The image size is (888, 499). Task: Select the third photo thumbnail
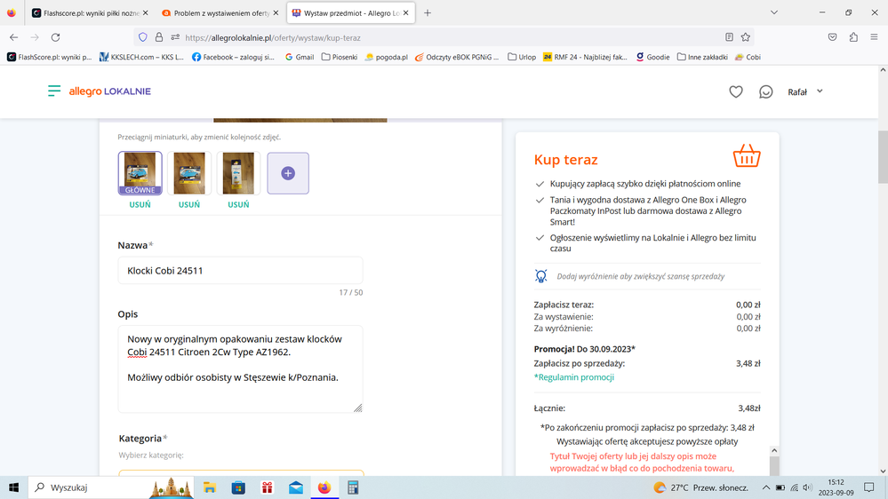tap(238, 172)
